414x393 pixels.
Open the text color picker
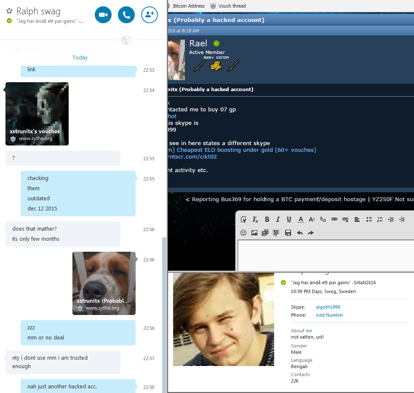(300, 219)
